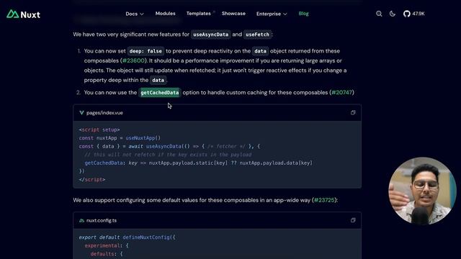Copy the pages/index.vue code block
The width and height of the screenshot is (461, 259).
pos(353,113)
